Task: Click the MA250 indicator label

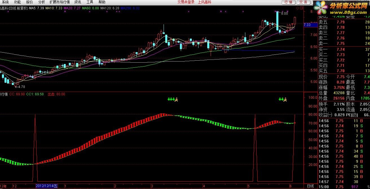Action: point(130,8)
